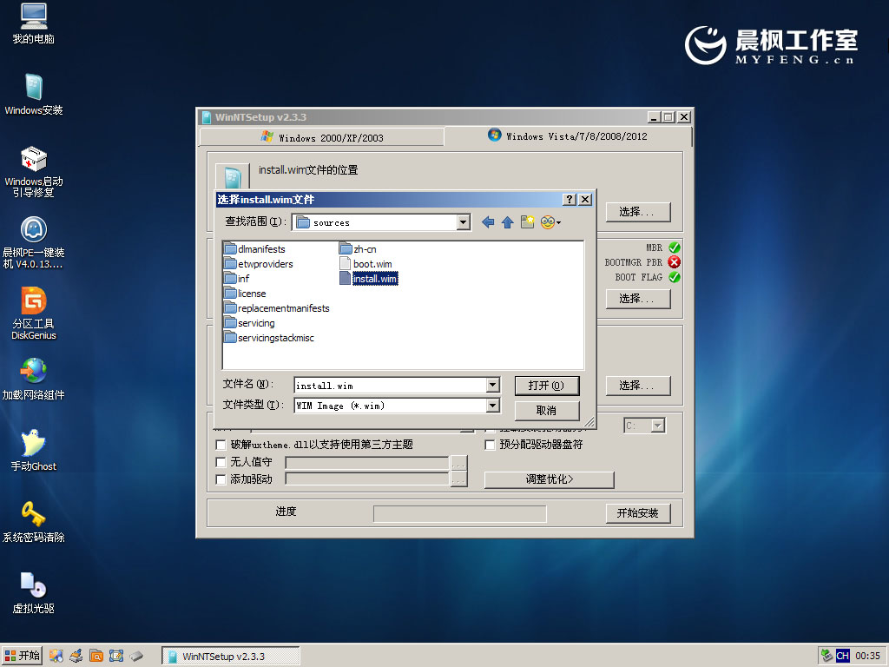Click the 取消 cancel button
Screen dimensions: 889x667
[x=547, y=410]
